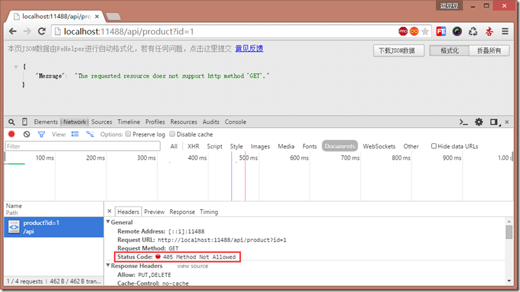
Task: Collapse the General section
Action: click(x=108, y=222)
